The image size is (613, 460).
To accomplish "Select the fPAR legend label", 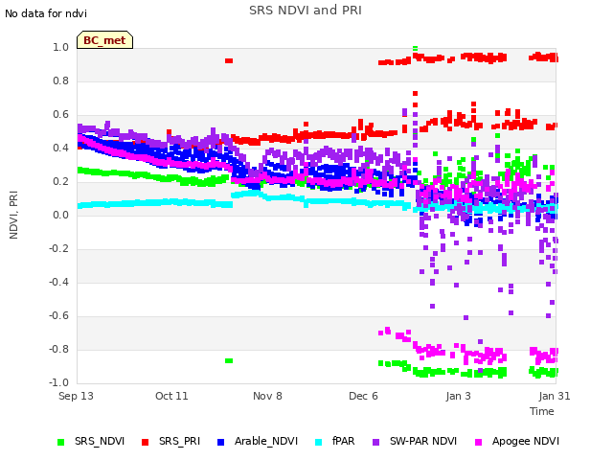I will click(x=343, y=441).
